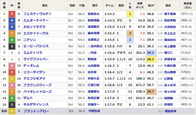Screen dimensions: 196x115
Task: View trainer 大宮和也 page
Action: 170,27
